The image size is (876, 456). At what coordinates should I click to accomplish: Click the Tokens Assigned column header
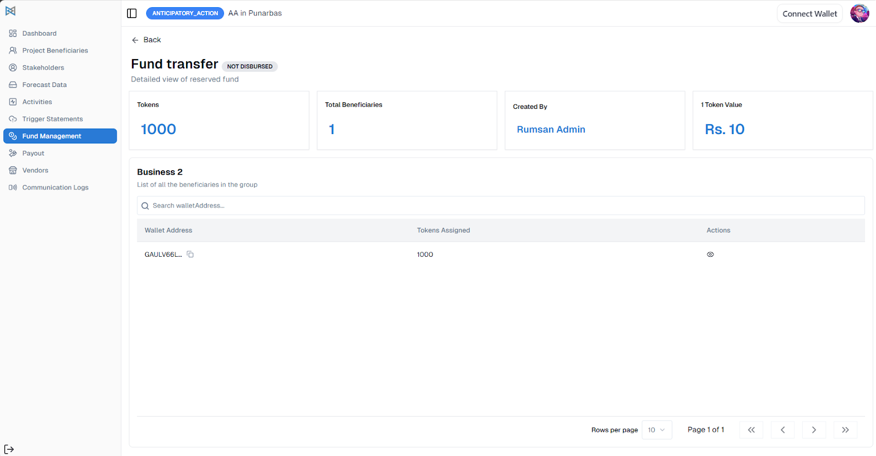443,230
